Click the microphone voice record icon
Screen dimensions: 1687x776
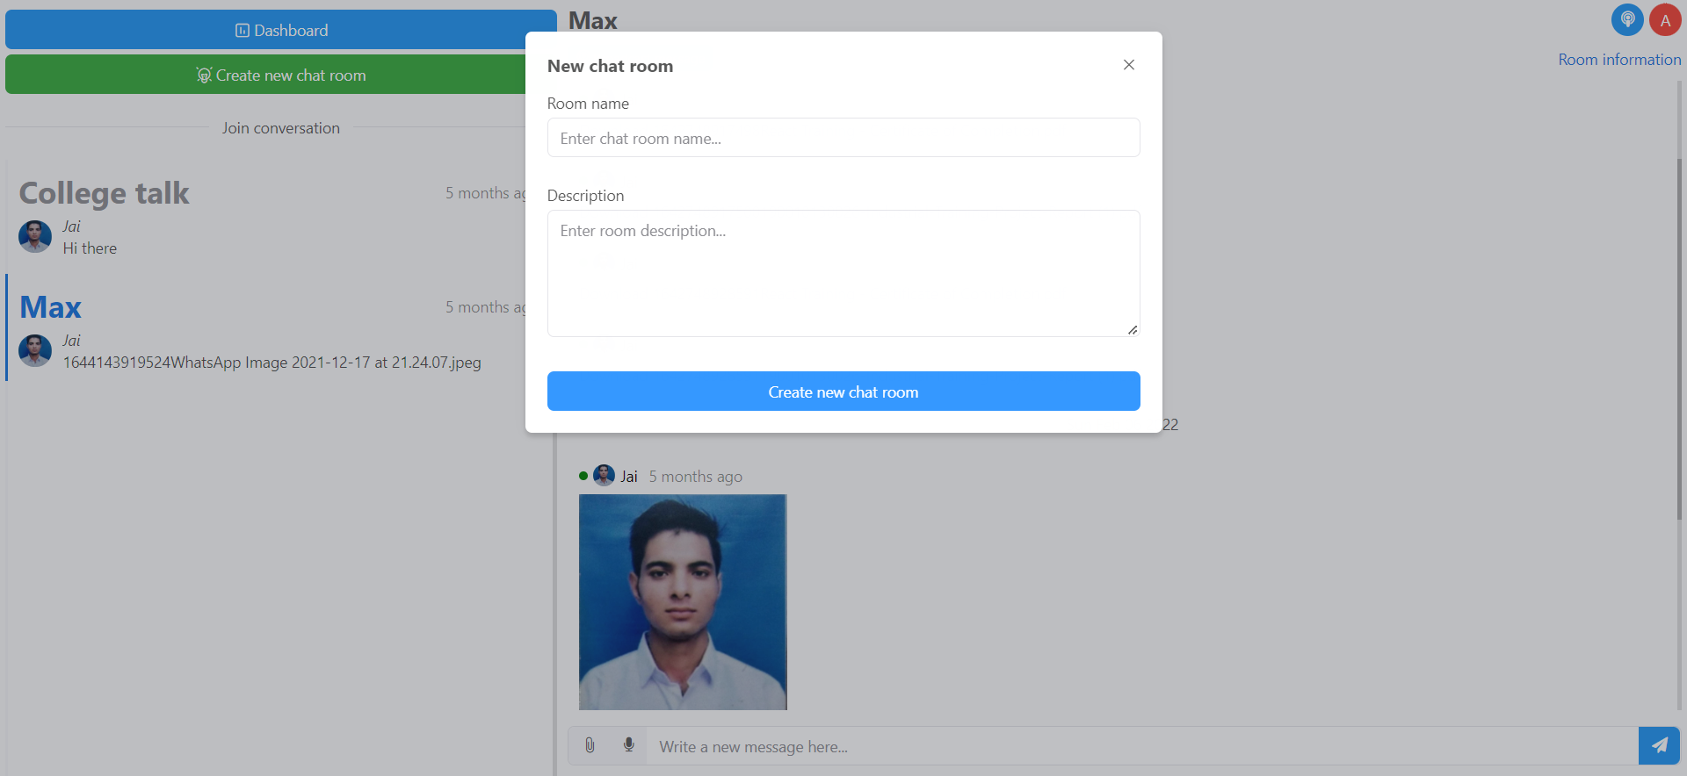[x=629, y=745]
